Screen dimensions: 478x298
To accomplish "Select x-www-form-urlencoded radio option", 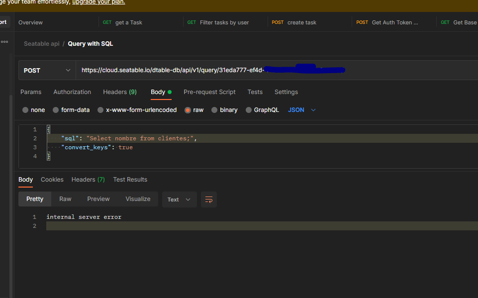I will point(100,110).
